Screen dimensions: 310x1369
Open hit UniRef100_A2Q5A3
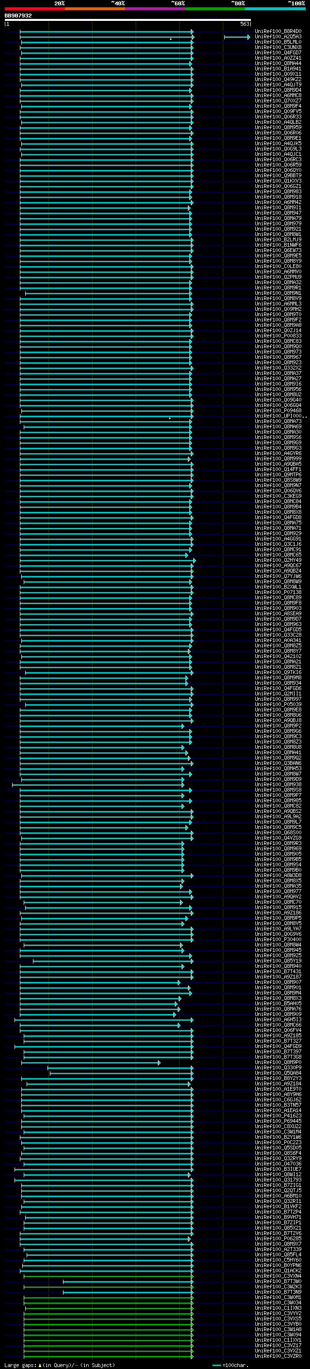(x=278, y=37)
